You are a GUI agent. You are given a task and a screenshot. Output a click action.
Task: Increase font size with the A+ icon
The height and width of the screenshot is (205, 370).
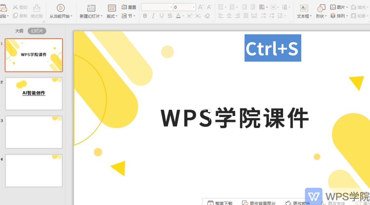pyautogui.click(x=201, y=7)
